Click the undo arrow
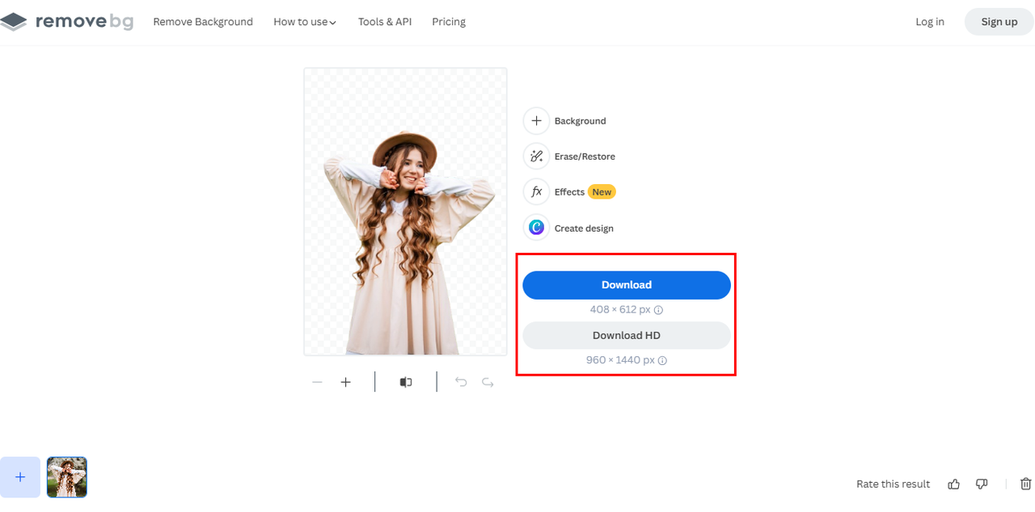The height and width of the screenshot is (512, 1035). tap(461, 382)
